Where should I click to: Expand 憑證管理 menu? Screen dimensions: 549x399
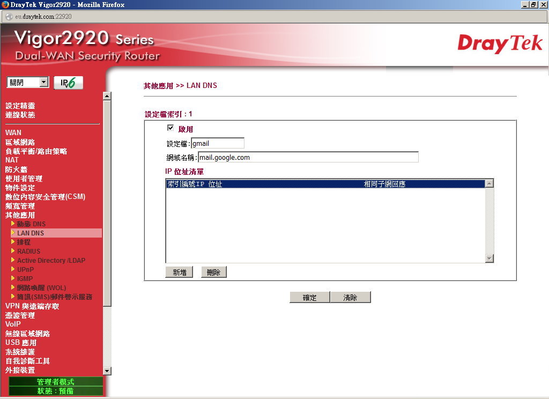tap(20, 315)
